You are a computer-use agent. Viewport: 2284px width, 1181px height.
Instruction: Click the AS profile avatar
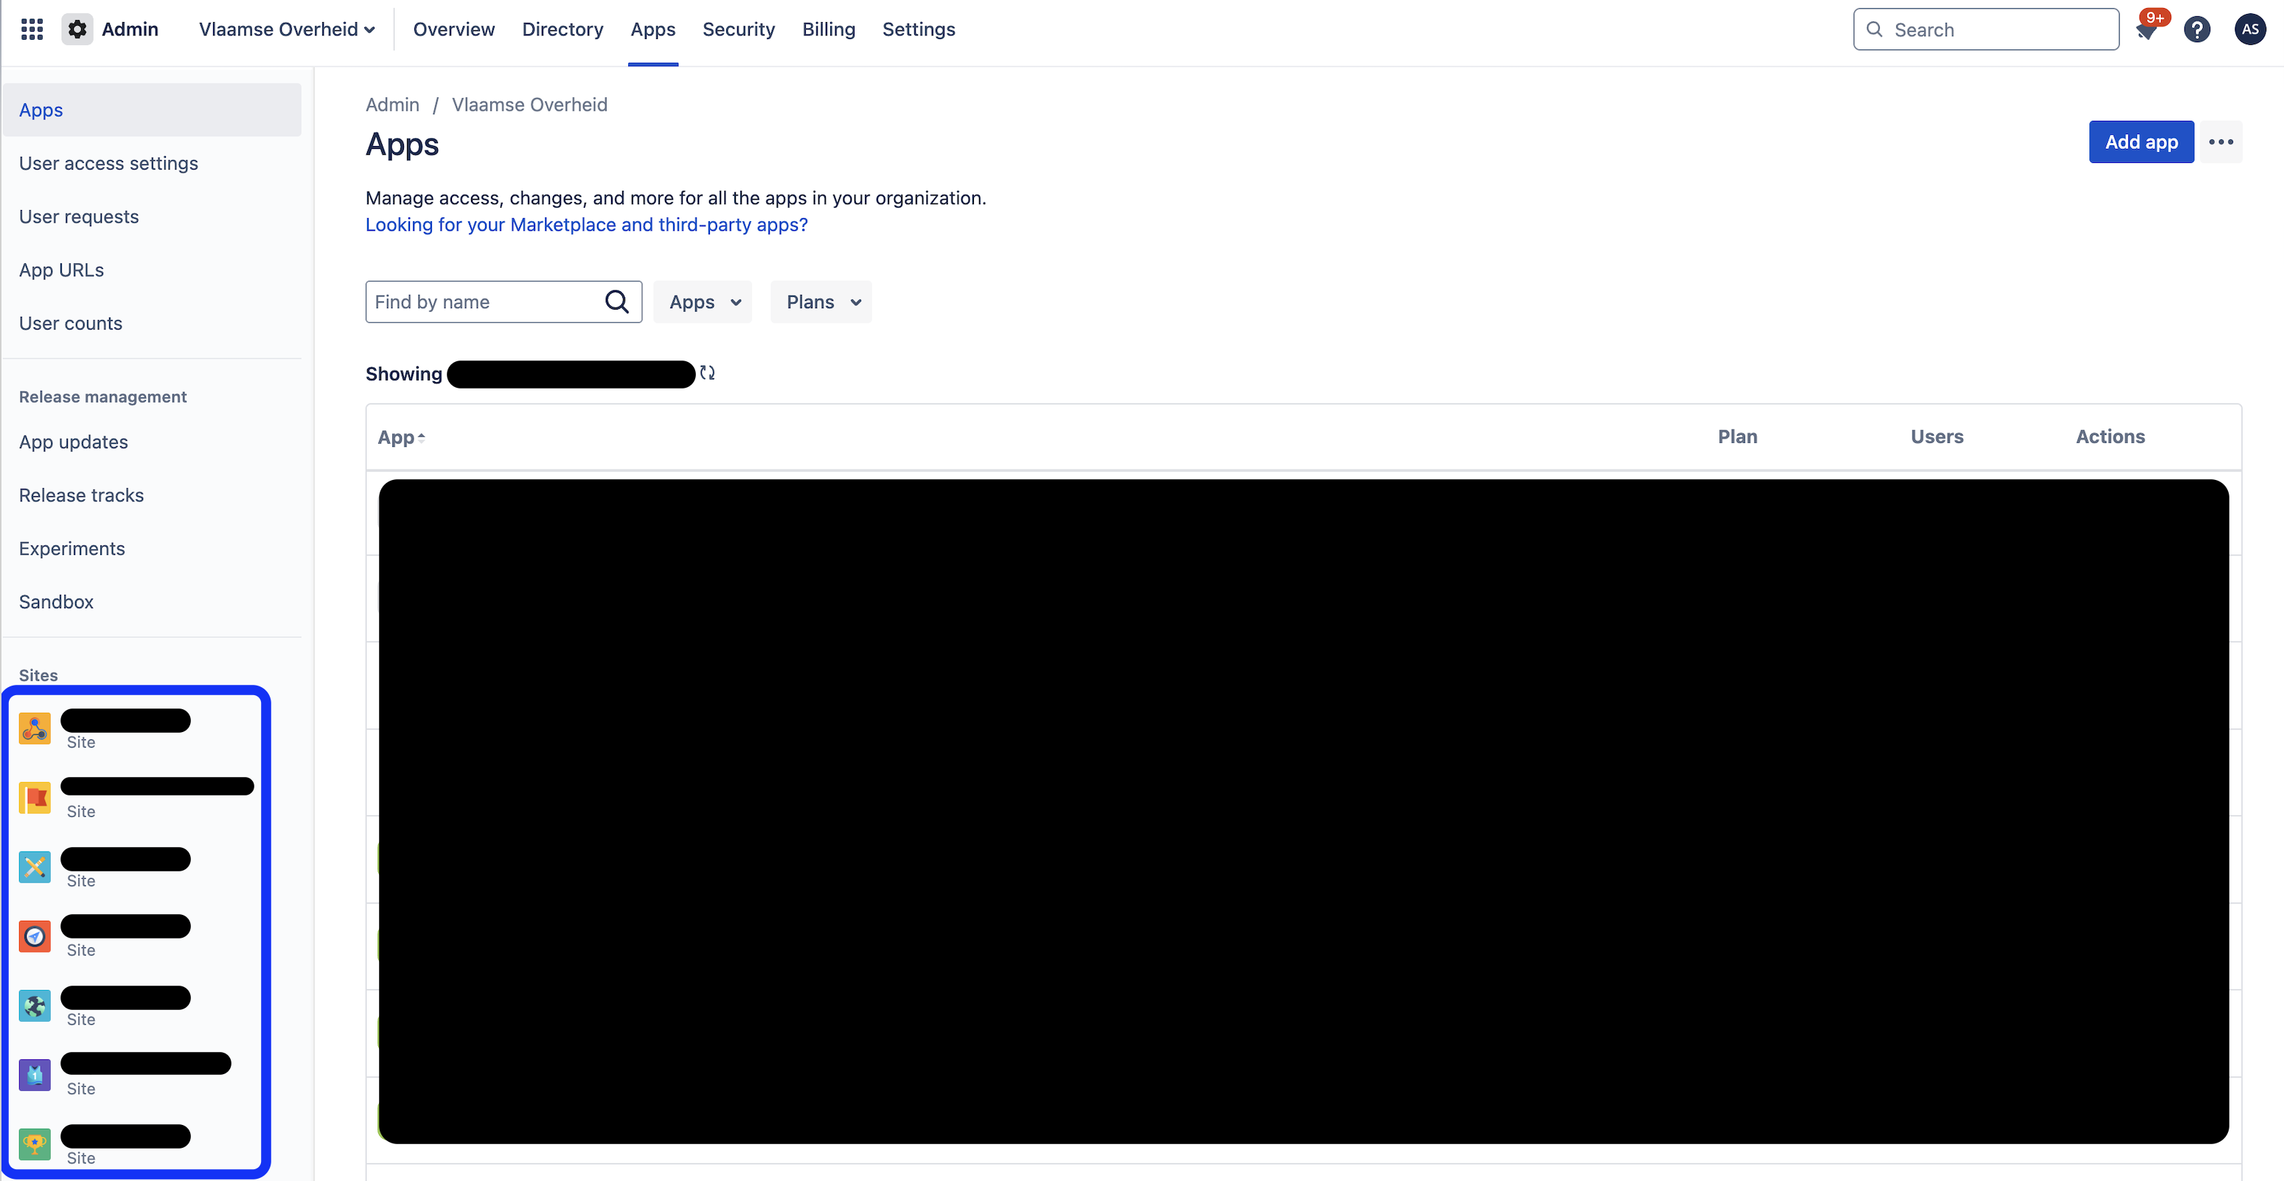pos(2249,29)
